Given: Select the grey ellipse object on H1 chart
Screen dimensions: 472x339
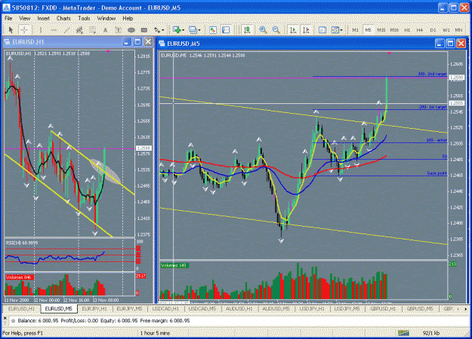Looking at the screenshot, I should (x=106, y=172).
